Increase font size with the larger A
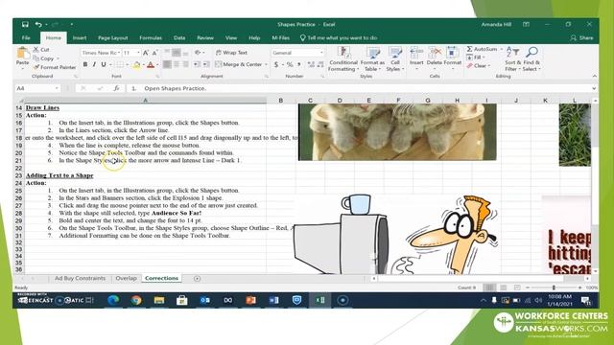The image size is (614, 345). coord(146,53)
